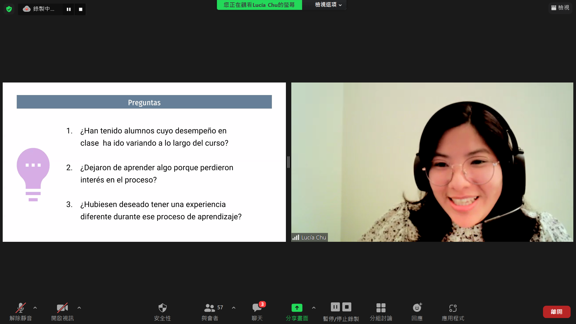Click question 2 text about perdieron interés
Viewport: 576px width, 324px height.
(x=157, y=174)
